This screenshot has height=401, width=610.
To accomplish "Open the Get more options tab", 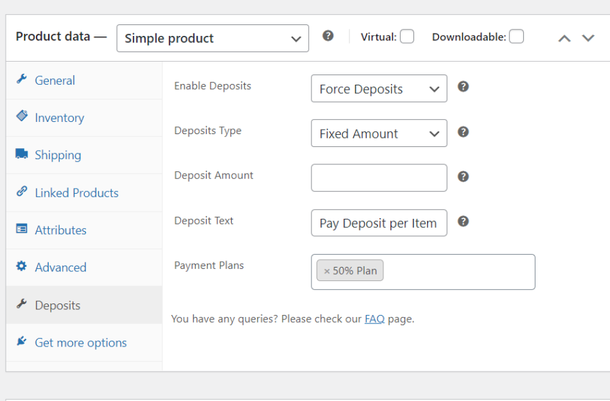I will click(x=80, y=343).
